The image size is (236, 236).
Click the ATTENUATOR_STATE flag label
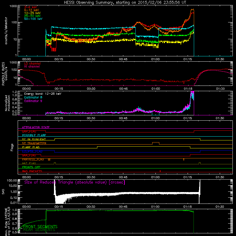click(x=36, y=127)
